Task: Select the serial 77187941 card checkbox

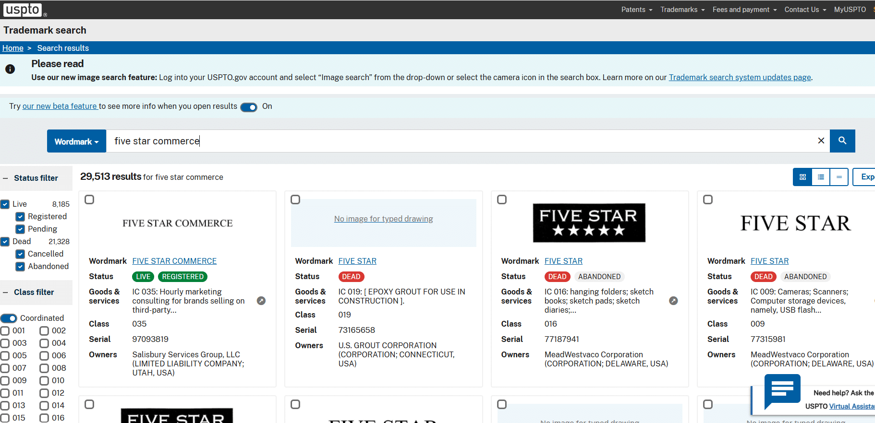Action: pos(502,200)
